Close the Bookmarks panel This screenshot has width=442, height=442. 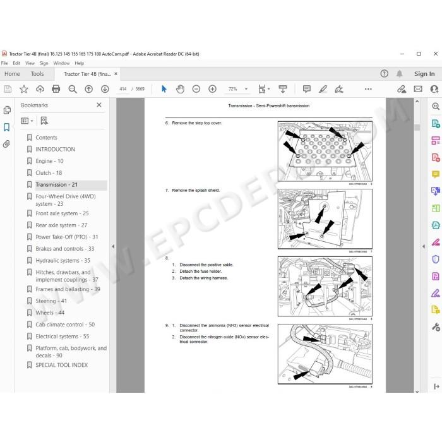pyautogui.click(x=99, y=105)
